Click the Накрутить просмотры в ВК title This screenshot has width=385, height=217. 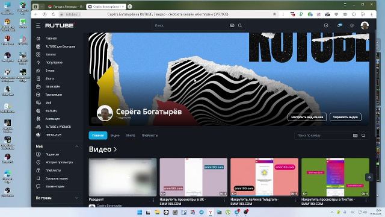183,201
